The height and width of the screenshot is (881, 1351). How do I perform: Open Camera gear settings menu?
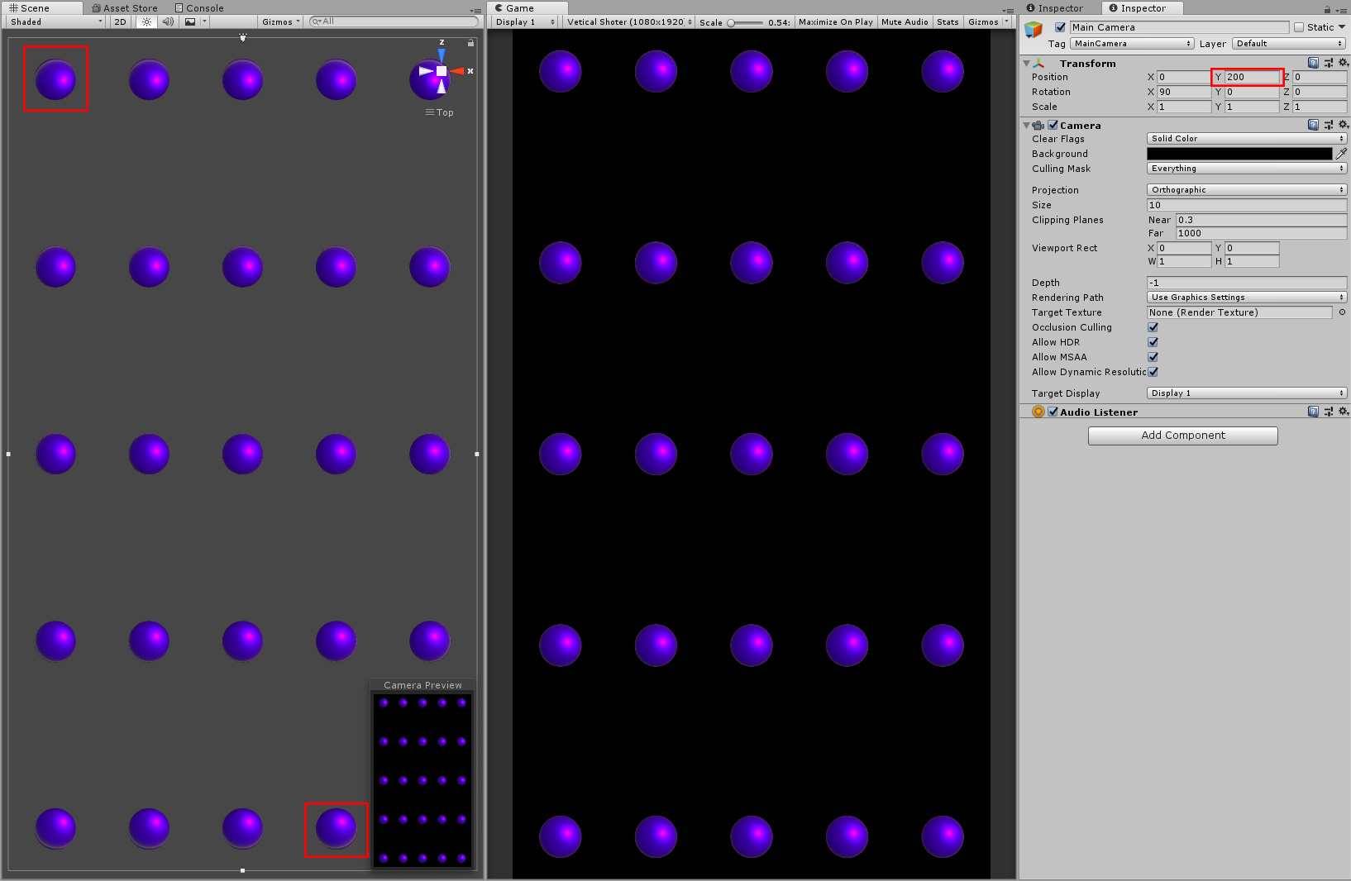point(1343,125)
